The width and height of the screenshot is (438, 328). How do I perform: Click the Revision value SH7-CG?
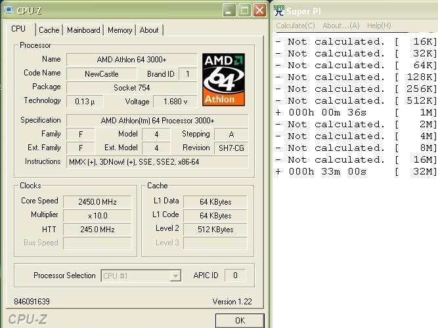(x=231, y=148)
